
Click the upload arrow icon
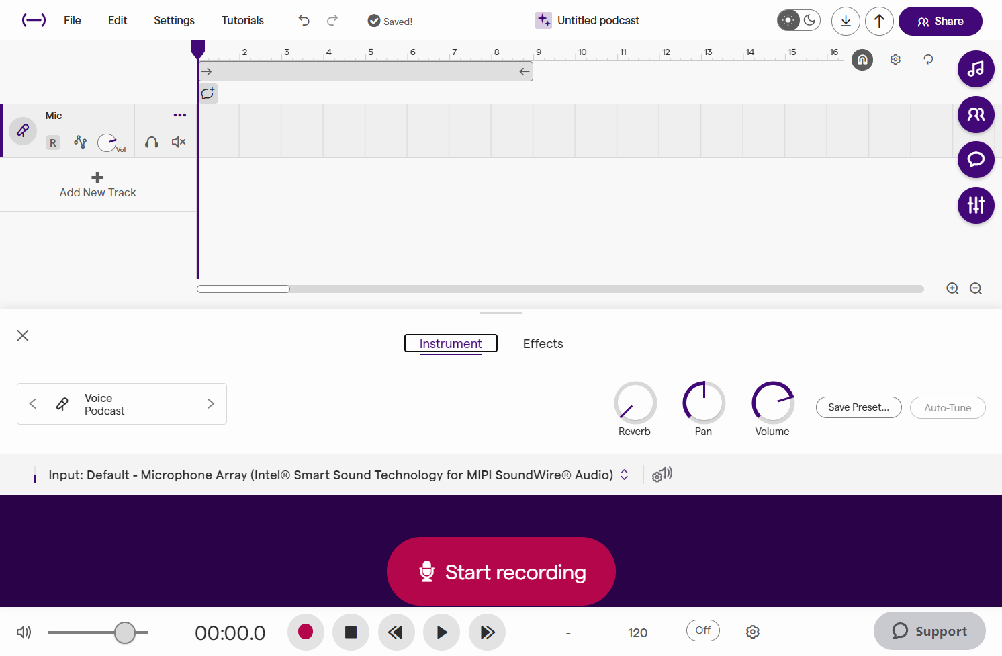click(x=879, y=21)
